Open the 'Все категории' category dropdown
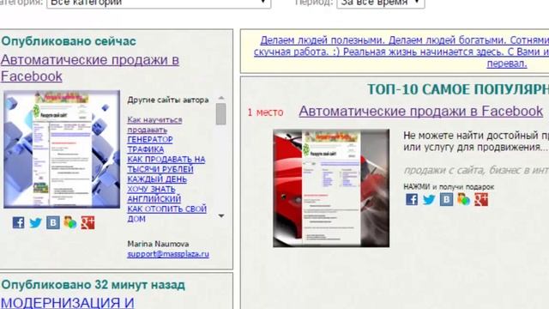 pyautogui.click(x=159, y=3)
